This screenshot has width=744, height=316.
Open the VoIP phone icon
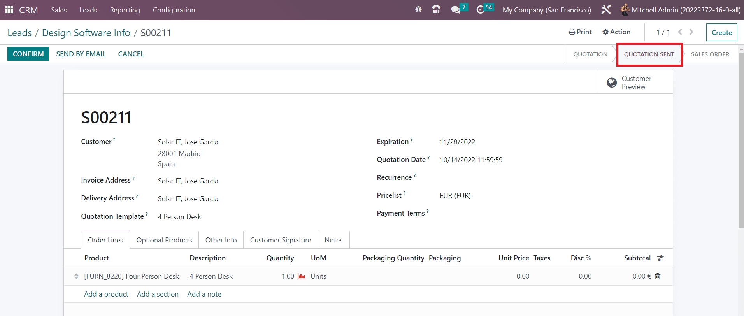coord(436,10)
